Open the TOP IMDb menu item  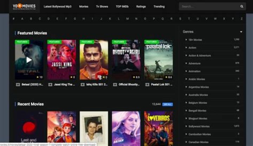121,6
